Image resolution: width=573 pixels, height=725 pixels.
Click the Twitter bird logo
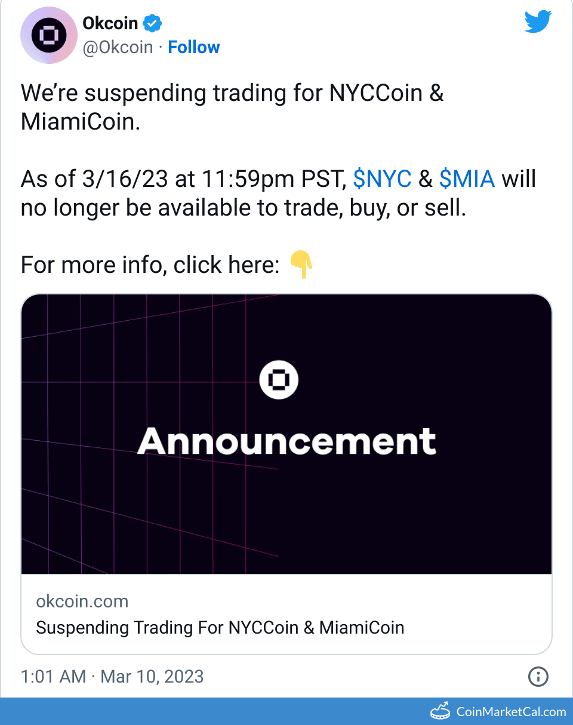click(538, 22)
